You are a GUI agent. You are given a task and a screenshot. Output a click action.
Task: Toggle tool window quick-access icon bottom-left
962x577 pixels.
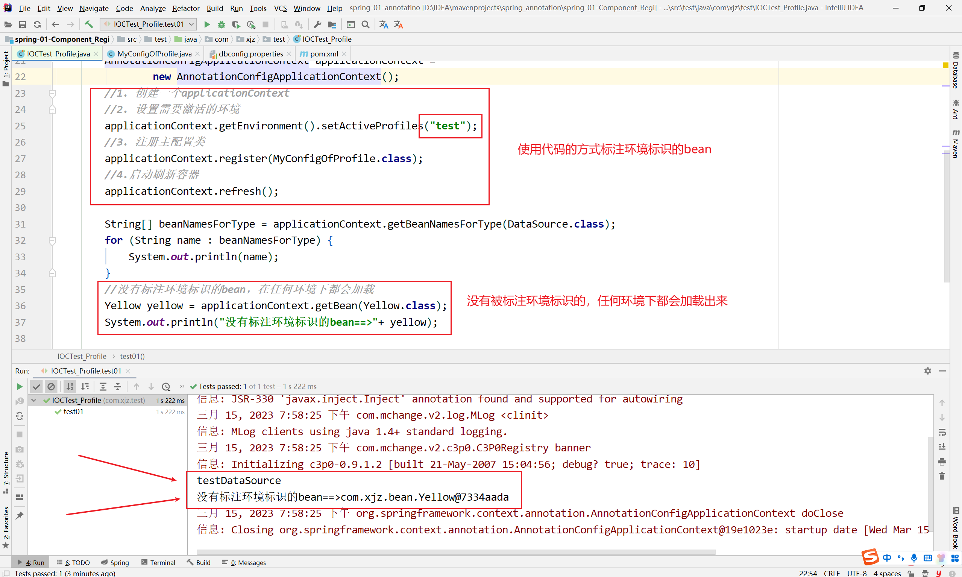[x=6, y=573]
